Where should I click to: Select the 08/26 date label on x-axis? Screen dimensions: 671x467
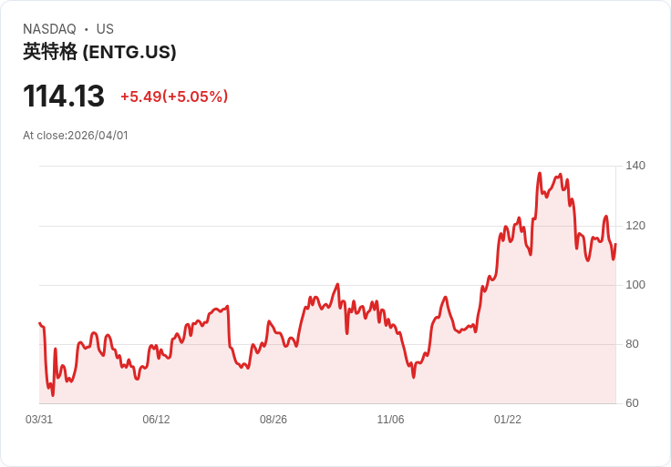[274, 420]
